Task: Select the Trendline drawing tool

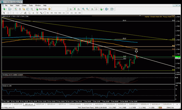Action: point(21,13)
